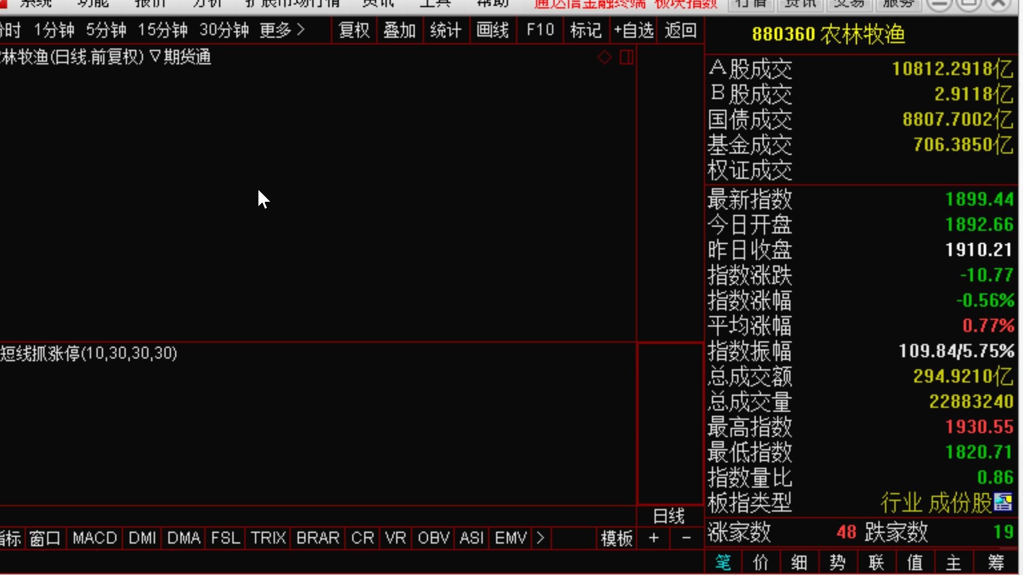Viewport: 1023px width, 575px height.
Task: Select the EMV indicator
Action: 510,538
